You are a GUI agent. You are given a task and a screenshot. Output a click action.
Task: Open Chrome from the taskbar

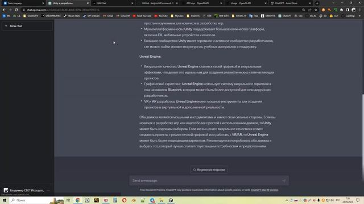pos(78,200)
